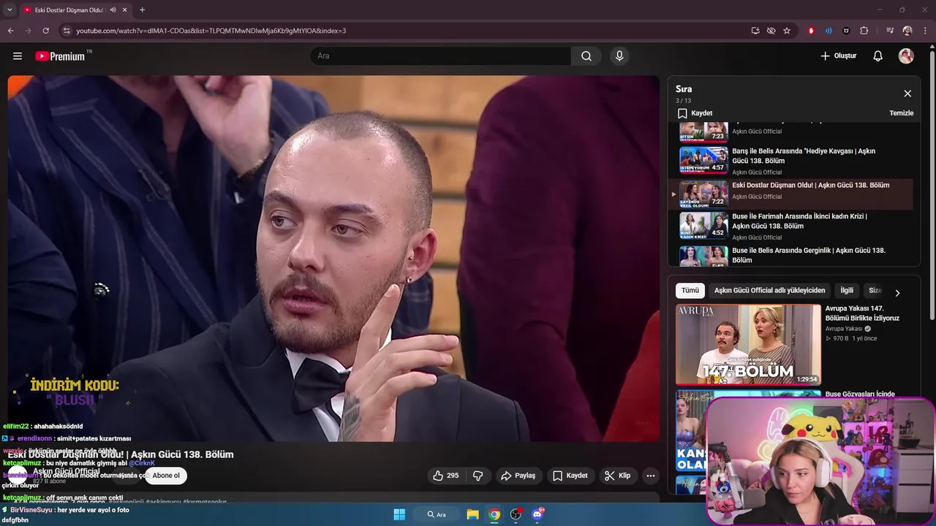Screen dimensions: 936x526
Task: Dislike the video with thumbs-down
Action: 478,476
